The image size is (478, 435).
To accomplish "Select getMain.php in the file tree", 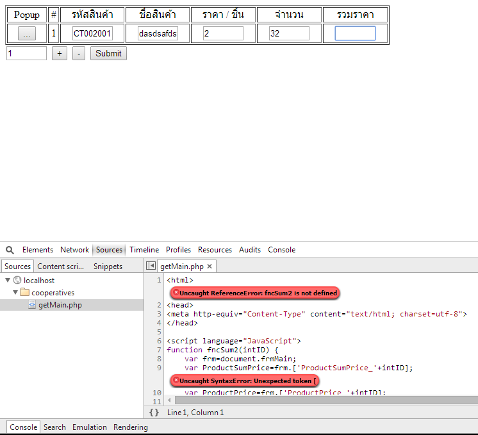I will point(72,305).
